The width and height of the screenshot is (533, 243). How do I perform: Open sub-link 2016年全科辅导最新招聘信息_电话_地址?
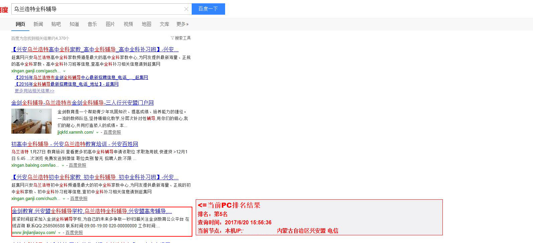[x=67, y=84]
